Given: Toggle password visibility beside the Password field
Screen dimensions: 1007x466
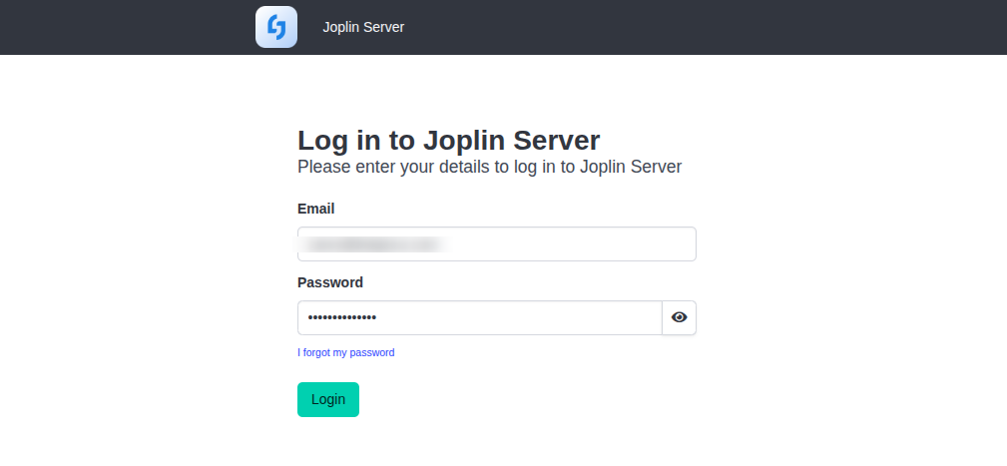Looking at the screenshot, I should pos(679,317).
